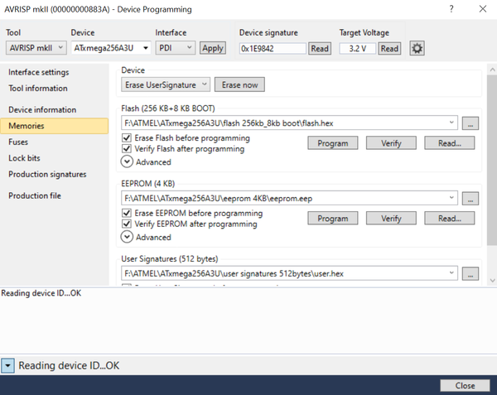The width and height of the screenshot is (497, 395).
Task: Select Interface settings page
Action: pos(39,72)
